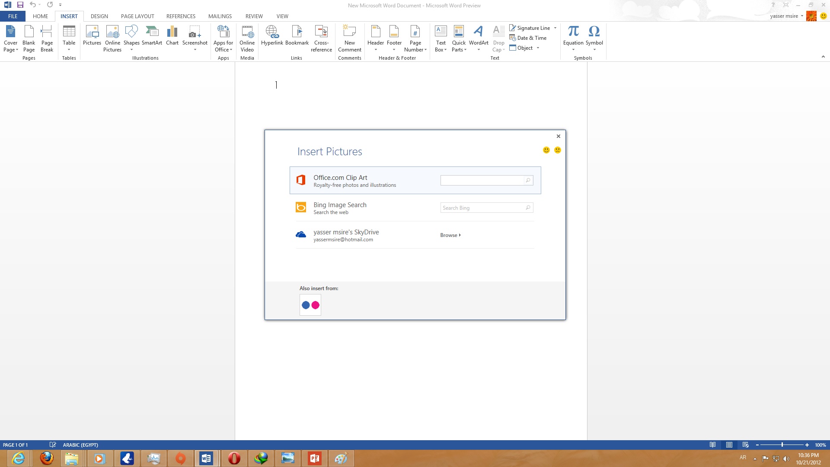The height and width of the screenshot is (467, 830).
Task: Open the FILE tab
Action: 13,16
